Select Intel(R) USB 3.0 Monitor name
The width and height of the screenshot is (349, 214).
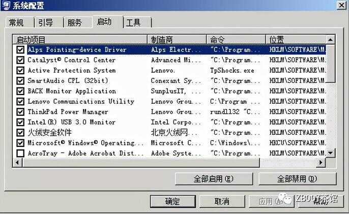(71, 122)
